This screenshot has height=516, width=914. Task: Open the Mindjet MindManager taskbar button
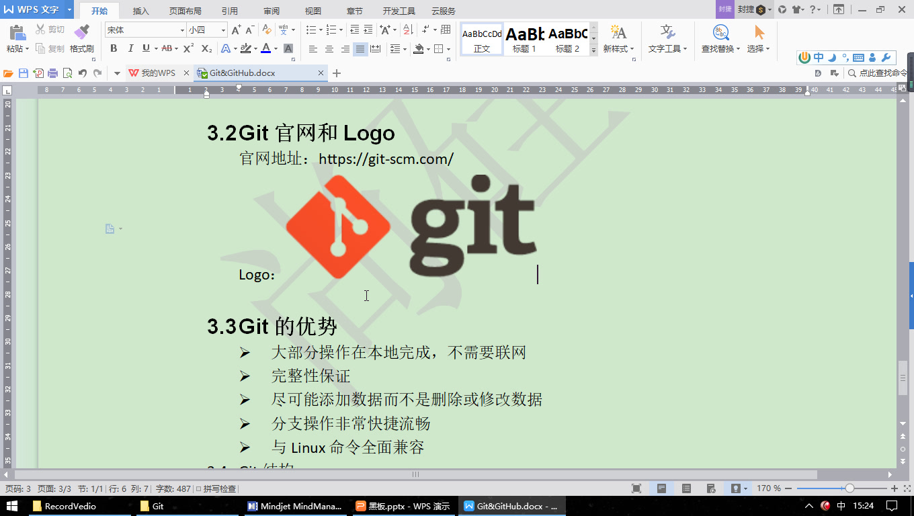click(295, 506)
